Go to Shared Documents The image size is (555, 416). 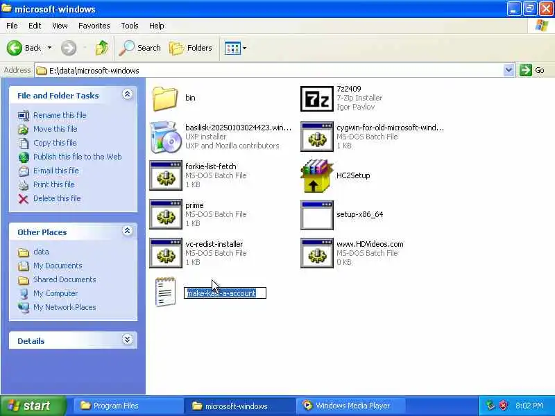point(65,279)
